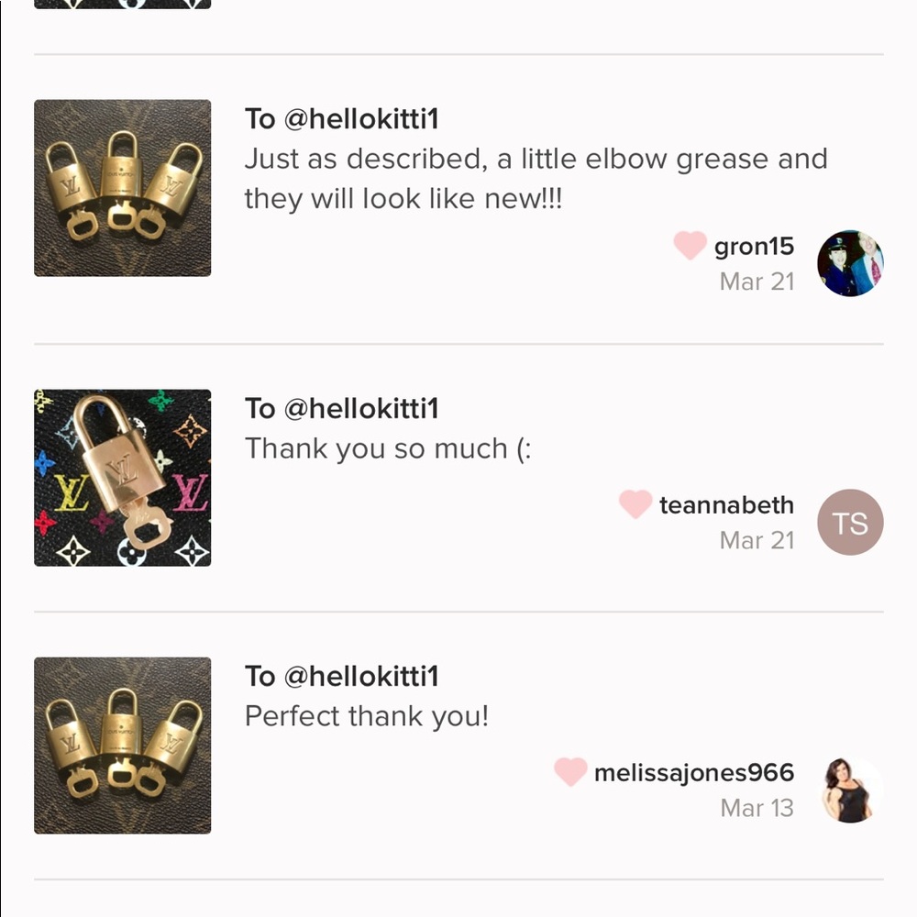The image size is (917, 917).
Task: Tap @hellokitti1 in the "Perfect thank you!" note
Action: coord(361,677)
